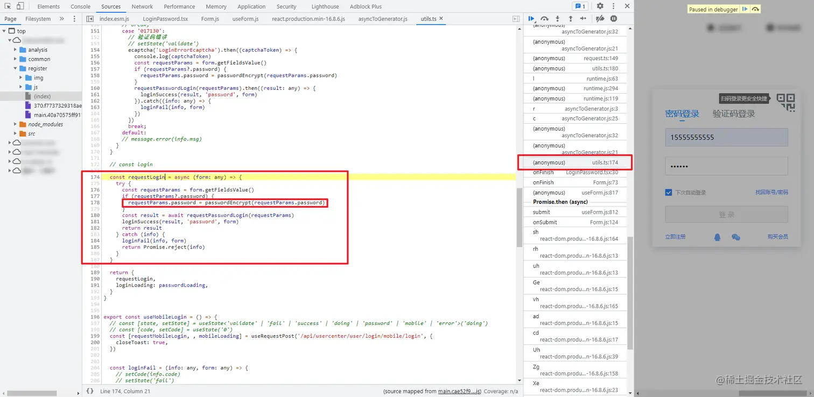Click the QR code login icon
This screenshot has height=397, width=814.
(x=785, y=102)
